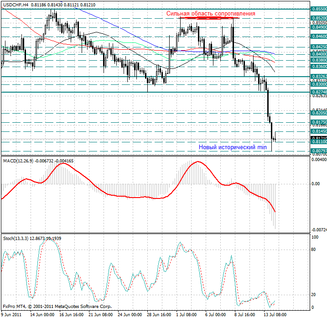Viewport: 327px width, 318px height.
Task: Click the 0.8460 price level label
Action: tap(318, 36)
